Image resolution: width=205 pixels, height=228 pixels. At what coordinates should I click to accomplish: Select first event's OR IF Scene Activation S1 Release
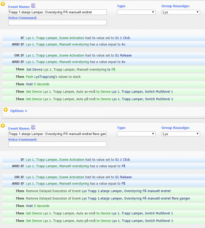104,55
